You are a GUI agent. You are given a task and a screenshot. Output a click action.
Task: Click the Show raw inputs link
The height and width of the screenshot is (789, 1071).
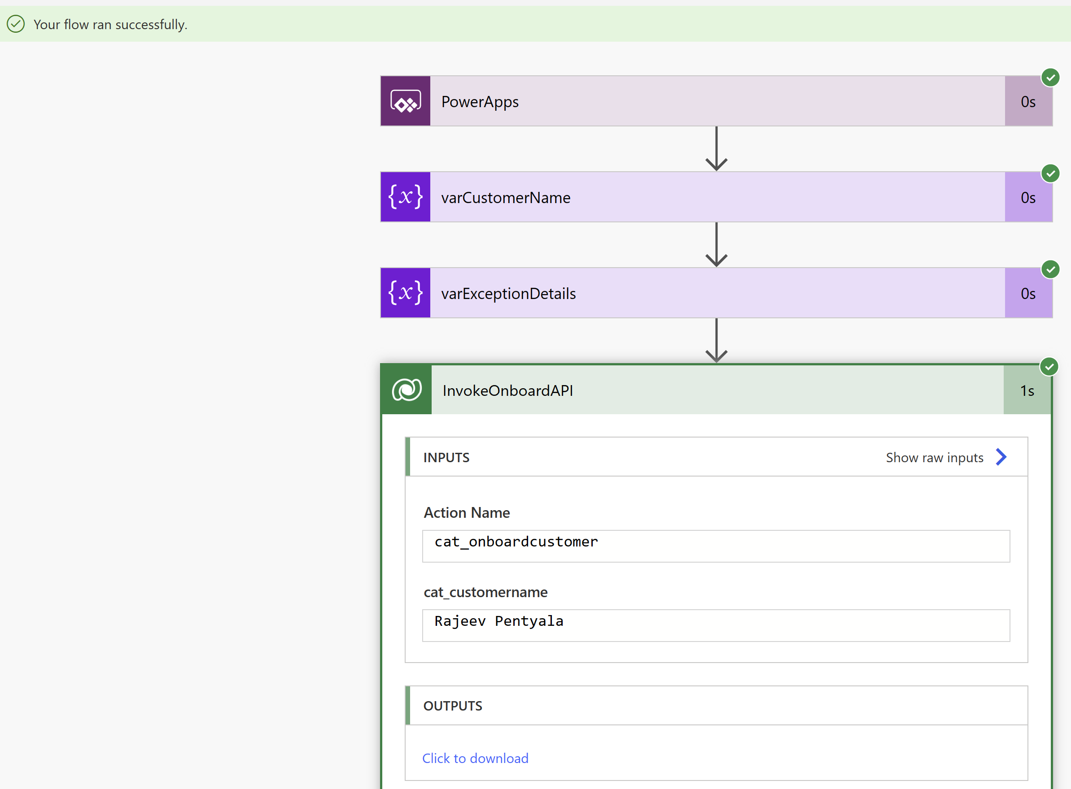click(x=934, y=458)
